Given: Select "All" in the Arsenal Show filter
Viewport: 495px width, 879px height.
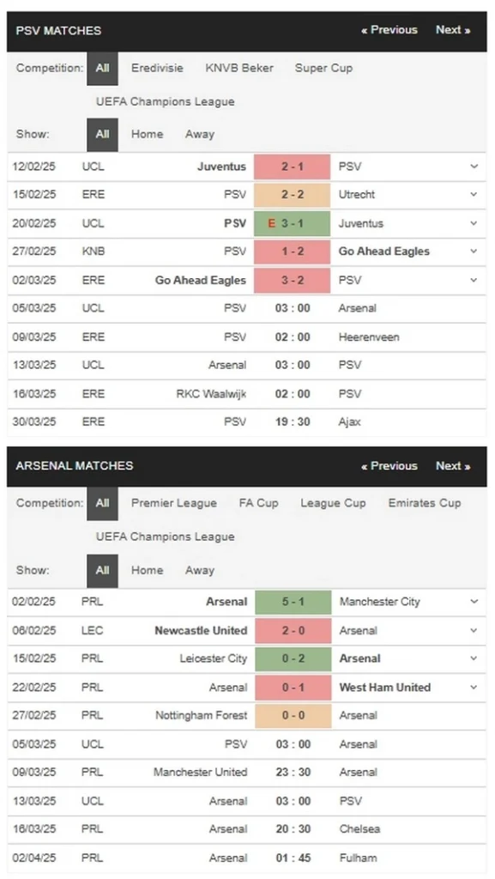Looking at the screenshot, I should click(x=101, y=570).
